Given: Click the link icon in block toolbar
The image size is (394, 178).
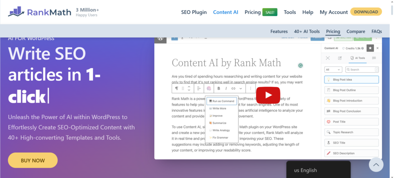Looking at the screenshot, I should 233,88.
